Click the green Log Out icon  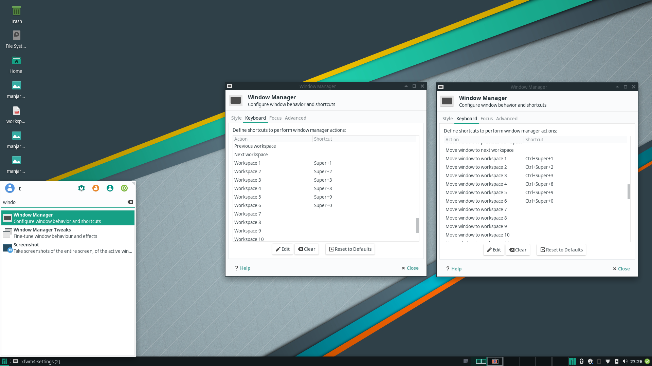pyautogui.click(x=124, y=188)
